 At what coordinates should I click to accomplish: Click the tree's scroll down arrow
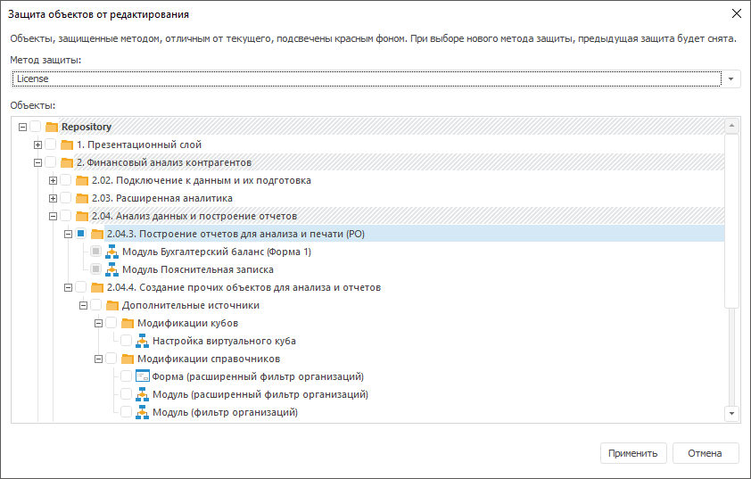coord(732,413)
